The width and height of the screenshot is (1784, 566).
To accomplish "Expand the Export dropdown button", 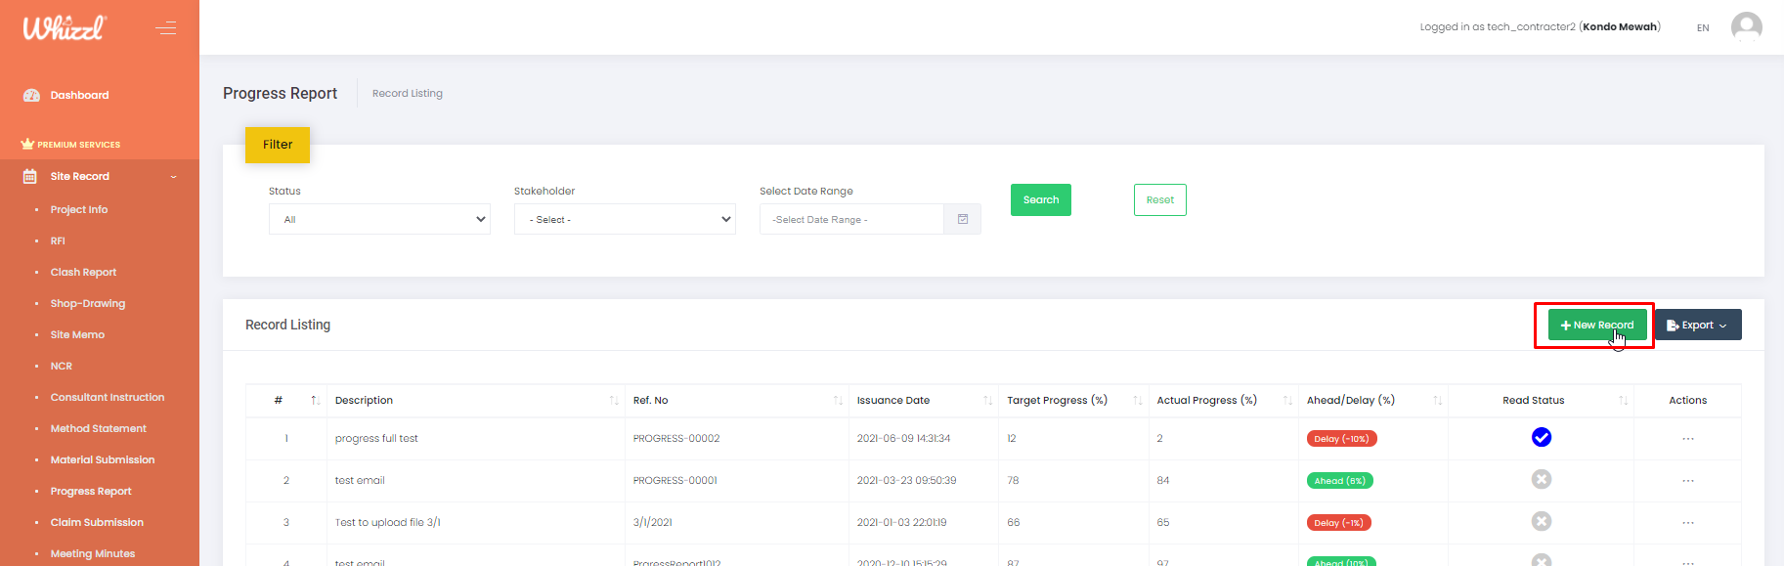I will (1698, 325).
